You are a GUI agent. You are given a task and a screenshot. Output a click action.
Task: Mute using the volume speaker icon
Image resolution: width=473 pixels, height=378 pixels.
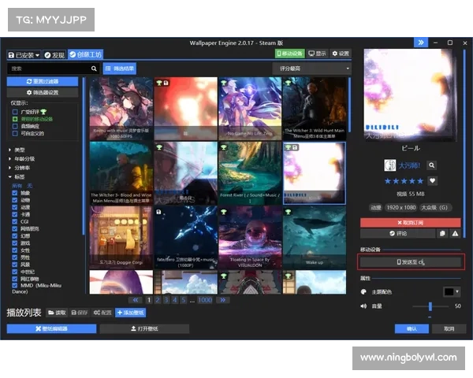[363, 306]
